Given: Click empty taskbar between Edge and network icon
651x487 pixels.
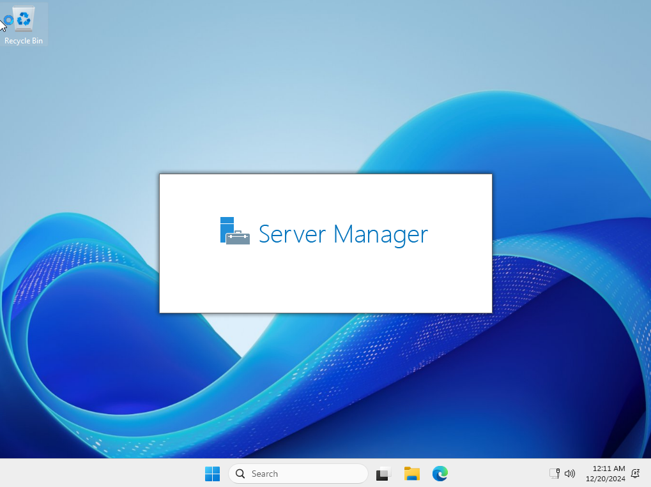Looking at the screenshot, I should (x=498, y=474).
